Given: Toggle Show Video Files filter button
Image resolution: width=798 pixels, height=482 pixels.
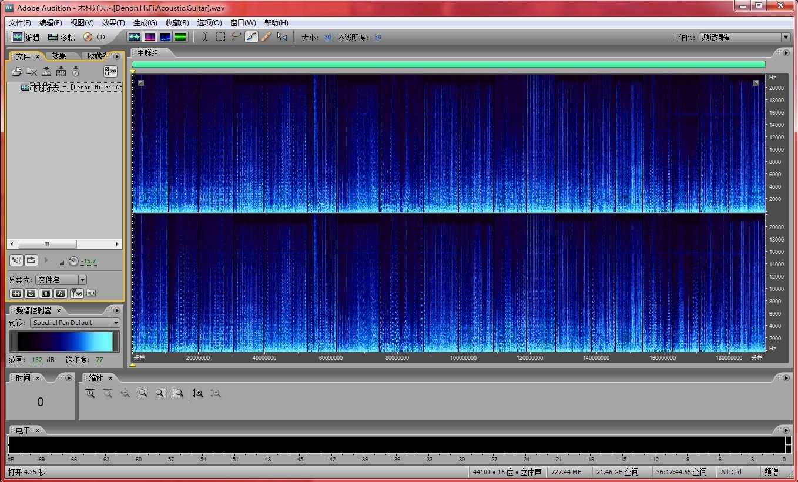Looking at the screenshot, I should [46, 293].
